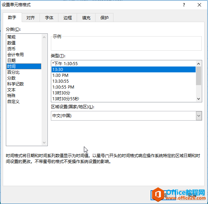Select 分数 category
This screenshot has height=204, width=208.
(24, 78)
